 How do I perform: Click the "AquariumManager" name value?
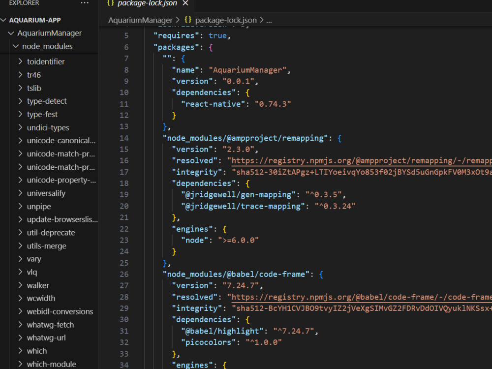coord(247,70)
